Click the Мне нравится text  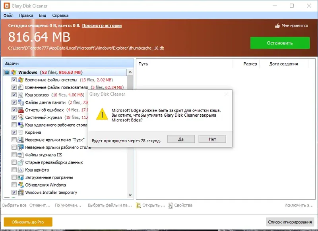(x=295, y=25)
